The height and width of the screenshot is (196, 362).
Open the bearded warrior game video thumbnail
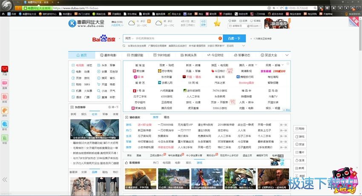pos(273,179)
